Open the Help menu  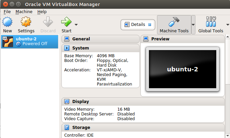click(42, 11)
